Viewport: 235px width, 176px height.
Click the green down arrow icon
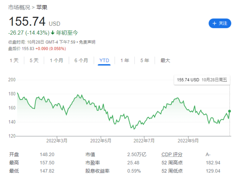[53, 33]
